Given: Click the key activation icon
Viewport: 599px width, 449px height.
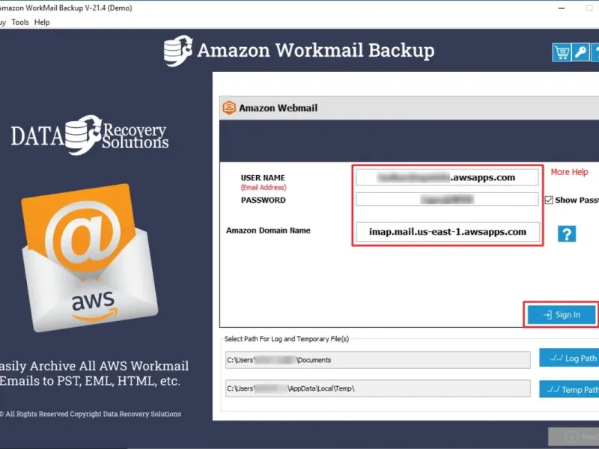Looking at the screenshot, I should (x=581, y=52).
